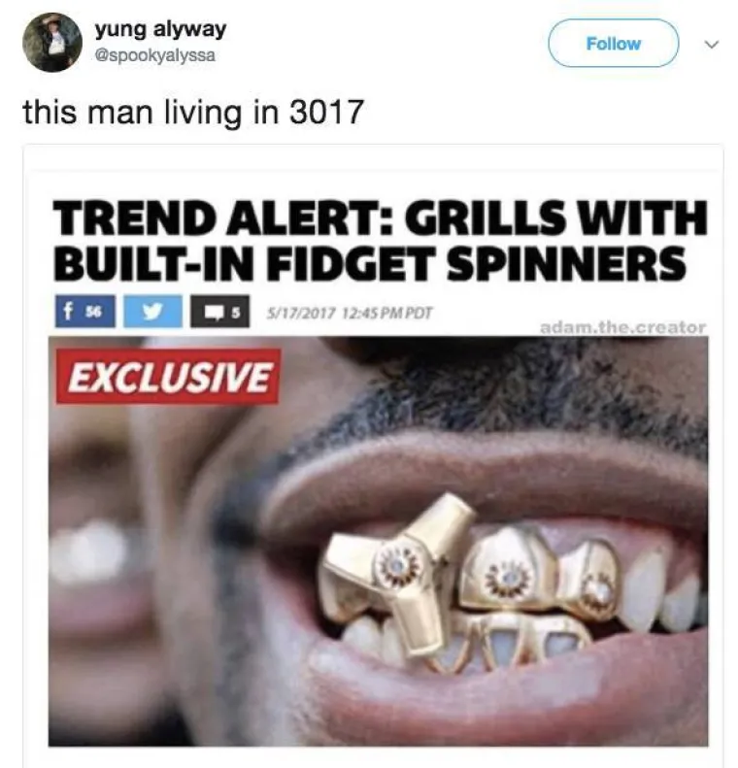Open yung alyway's profile avatar
This screenshot has height=768, width=738.
tap(52, 42)
